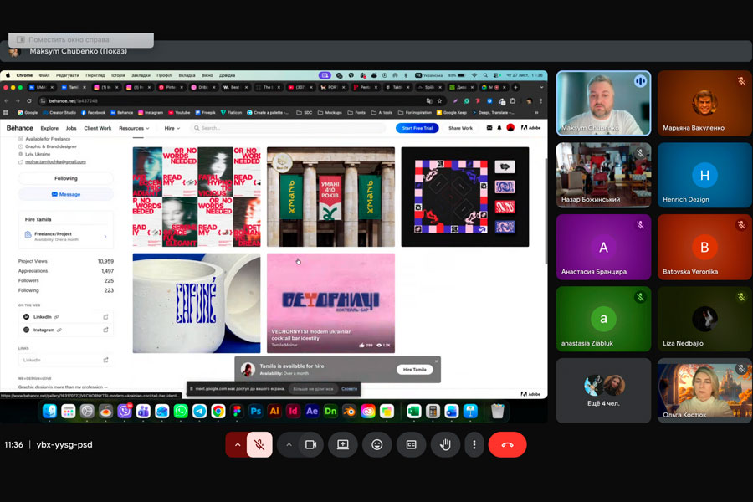The width and height of the screenshot is (753, 502).
Task: Open the reactions emoji button
Action: pos(377,445)
